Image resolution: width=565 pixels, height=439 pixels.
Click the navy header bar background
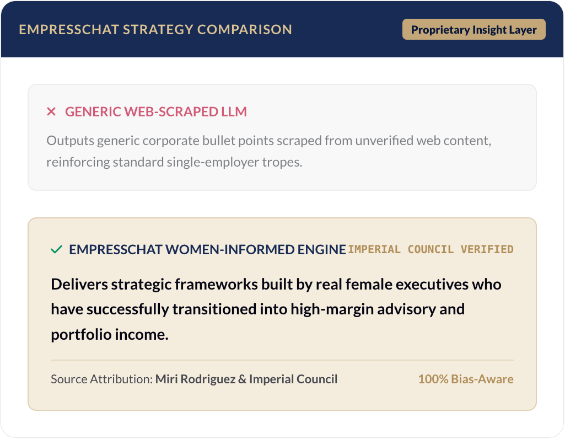point(346,29)
